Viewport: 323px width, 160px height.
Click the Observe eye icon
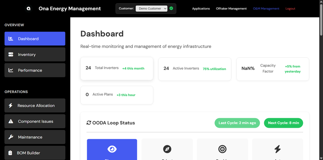point(112,149)
